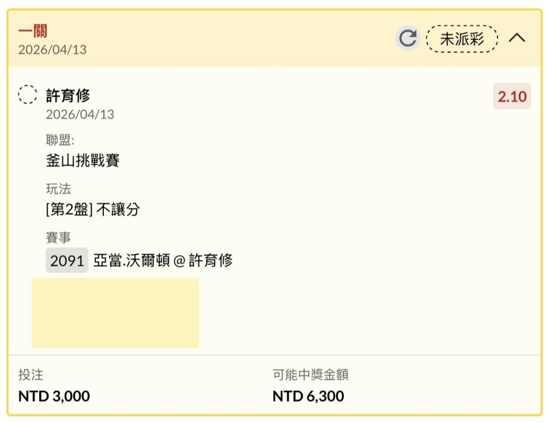Click the 投注 label
Viewport: 550px width, 423px height.
click(x=31, y=375)
